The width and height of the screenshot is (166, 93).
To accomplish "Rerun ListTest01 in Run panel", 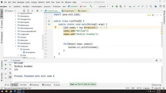I will pos(6,65).
